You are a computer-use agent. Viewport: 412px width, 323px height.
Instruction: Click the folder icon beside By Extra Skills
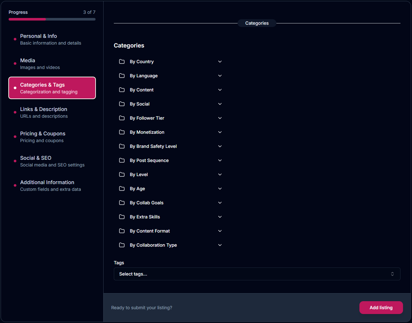pos(122,217)
